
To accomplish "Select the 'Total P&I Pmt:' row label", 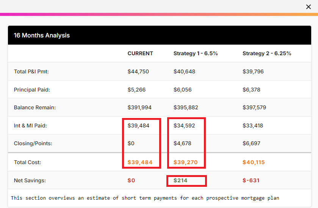I will click(x=31, y=71).
